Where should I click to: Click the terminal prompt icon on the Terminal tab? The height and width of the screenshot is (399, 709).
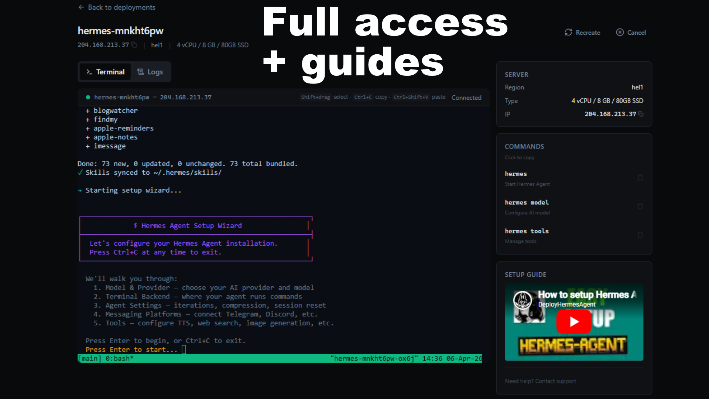pos(89,72)
